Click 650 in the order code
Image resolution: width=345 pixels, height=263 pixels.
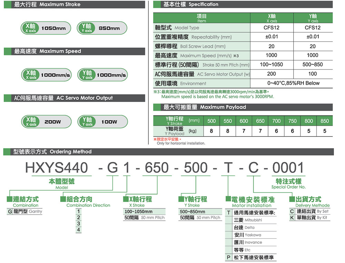(157, 168)
